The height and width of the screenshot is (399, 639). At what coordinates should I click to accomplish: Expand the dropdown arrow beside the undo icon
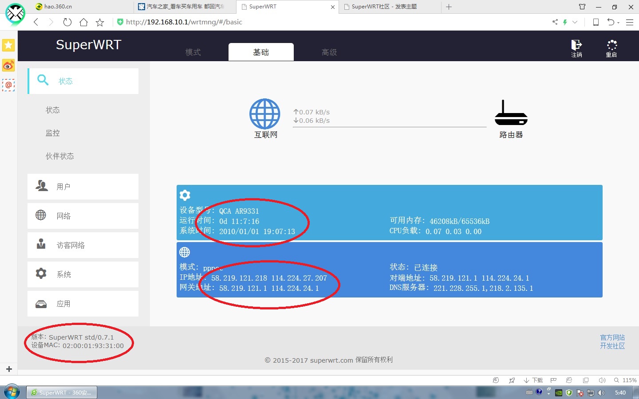click(x=619, y=23)
